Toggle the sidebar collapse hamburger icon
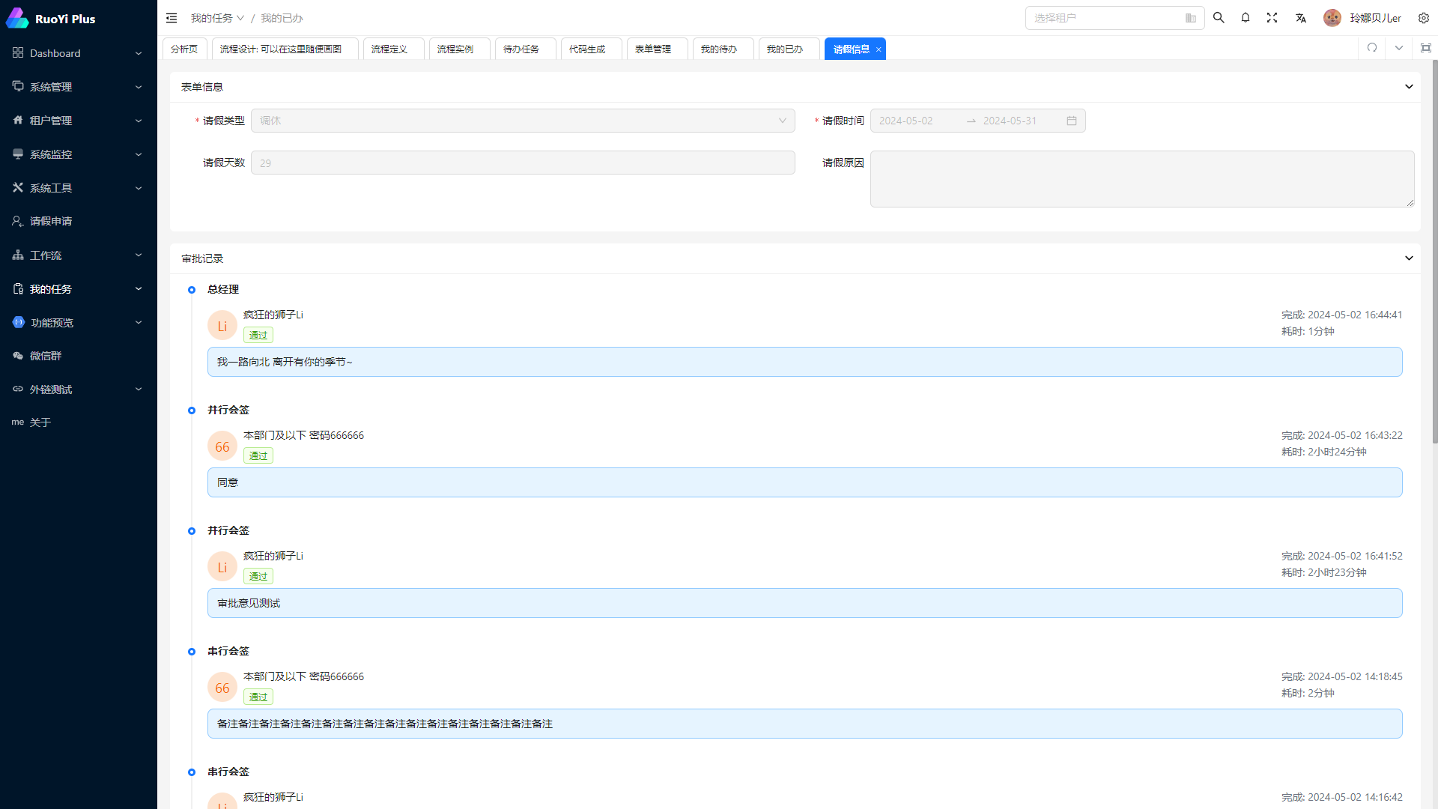Image resolution: width=1438 pixels, height=809 pixels. 172,18
